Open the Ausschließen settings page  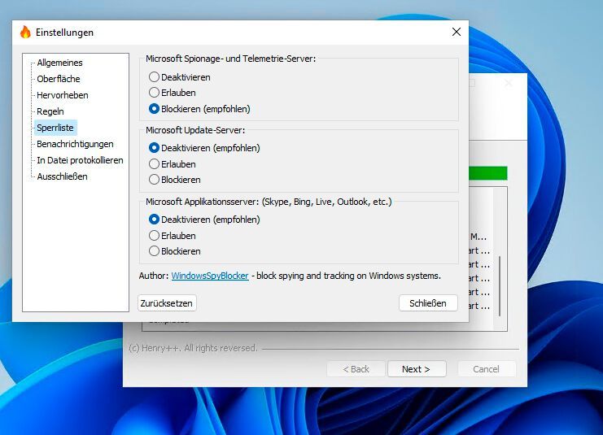[63, 176]
